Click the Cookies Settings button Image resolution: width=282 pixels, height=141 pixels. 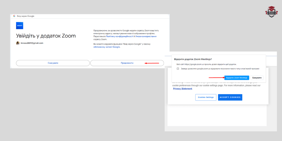pyautogui.click(x=206, y=97)
